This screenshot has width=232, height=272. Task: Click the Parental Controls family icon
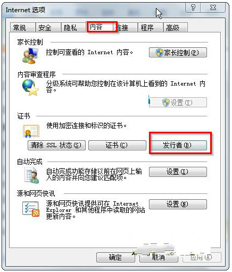(30, 56)
